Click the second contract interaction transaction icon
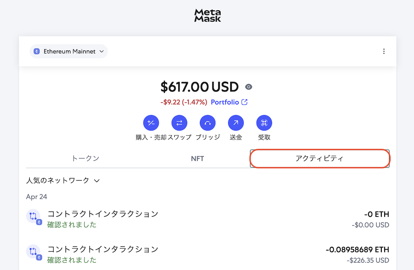This screenshot has width=414, height=270. tap(34, 252)
